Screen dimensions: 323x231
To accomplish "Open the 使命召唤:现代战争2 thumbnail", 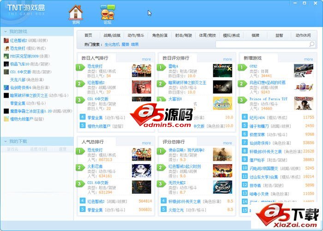I will pyautogui.click(x=222, y=154).
